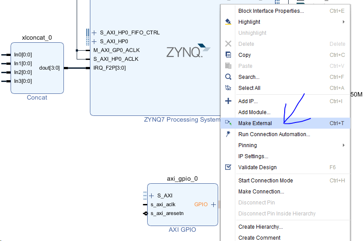The width and height of the screenshot is (364, 241).
Task: Click Add Module in context menu
Action: point(254,112)
